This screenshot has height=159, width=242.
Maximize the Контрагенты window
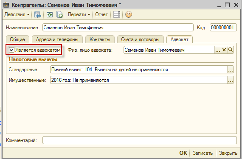tap(227, 5)
